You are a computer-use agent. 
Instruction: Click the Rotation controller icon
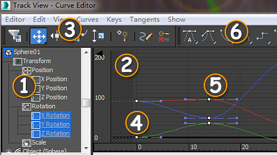coord(26,107)
